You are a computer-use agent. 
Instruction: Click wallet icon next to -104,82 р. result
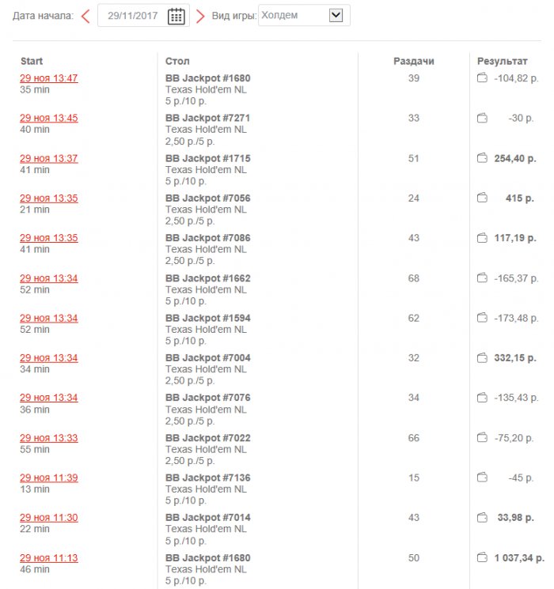pyautogui.click(x=482, y=78)
